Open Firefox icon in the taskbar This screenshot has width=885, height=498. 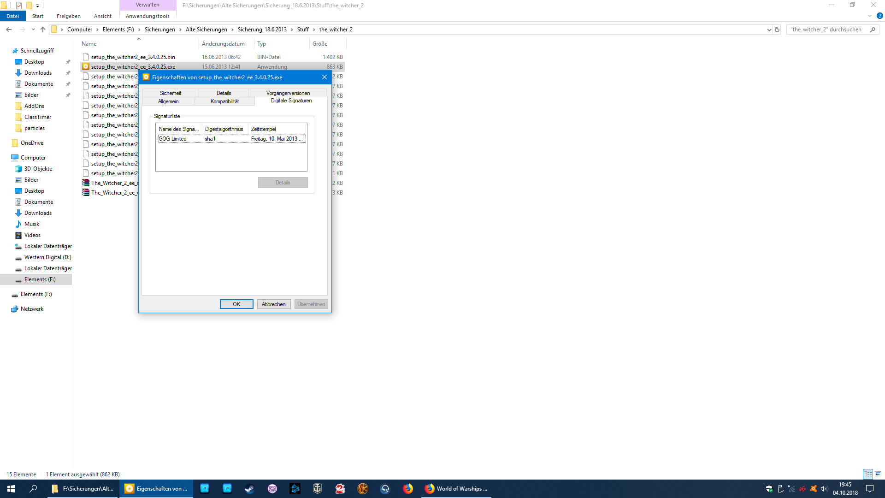pos(408,489)
